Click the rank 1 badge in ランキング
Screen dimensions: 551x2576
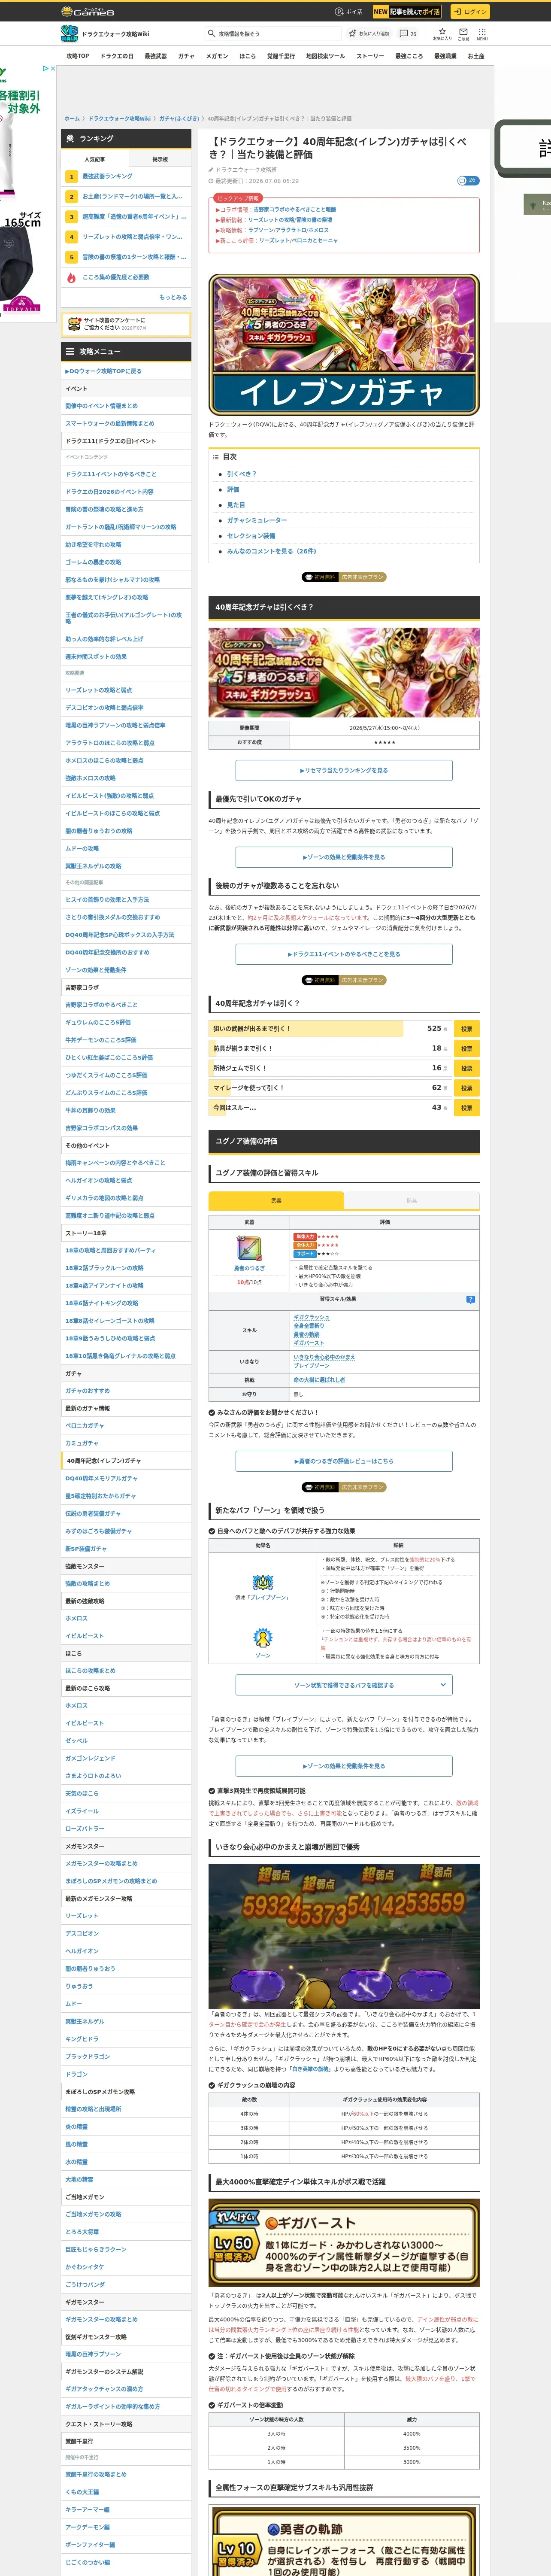71,176
